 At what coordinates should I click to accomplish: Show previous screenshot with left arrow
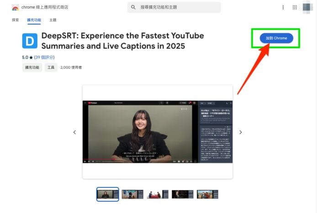point(74,132)
